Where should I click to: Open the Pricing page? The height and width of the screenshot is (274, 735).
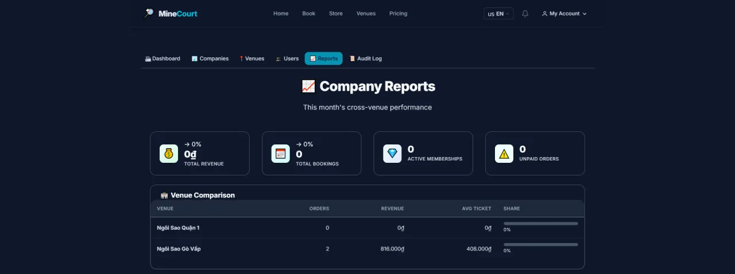398,14
